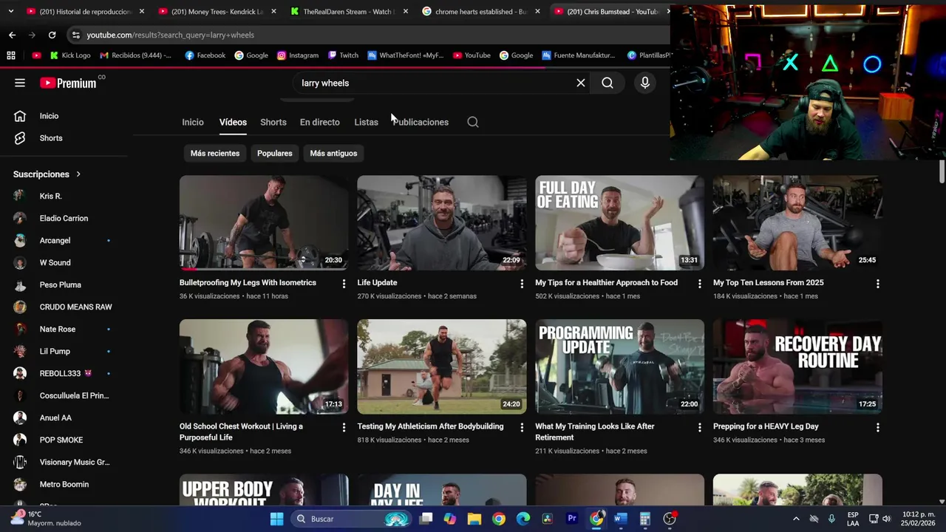The image size is (946, 532).
Task: Filter by Más recientes
Action: click(x=215, y=153)
